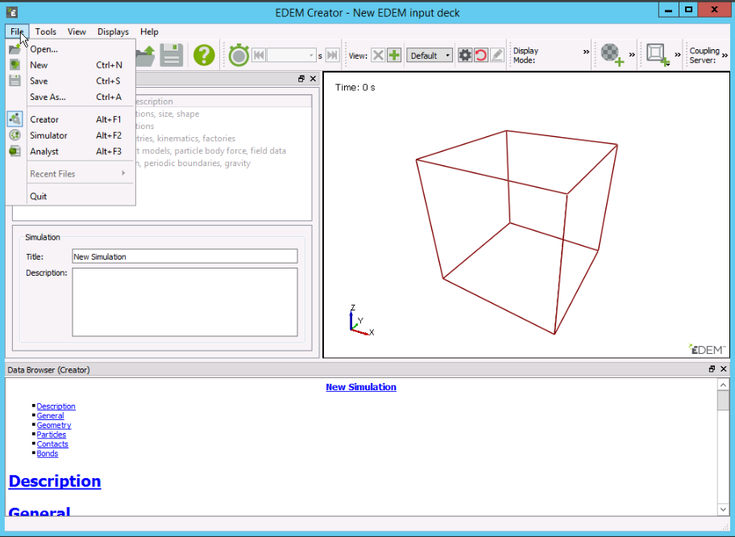Viewport: 735px width, 537px height.
Task: Click the Description link in bullet list
Action: tap(56, 406)
